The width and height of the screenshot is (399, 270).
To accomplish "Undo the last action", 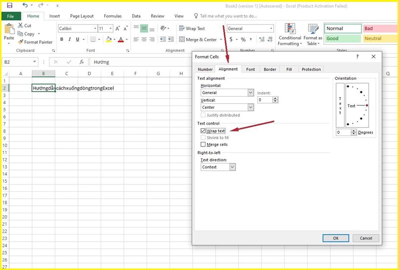I will pyautogui.click(x=25, y=5).
